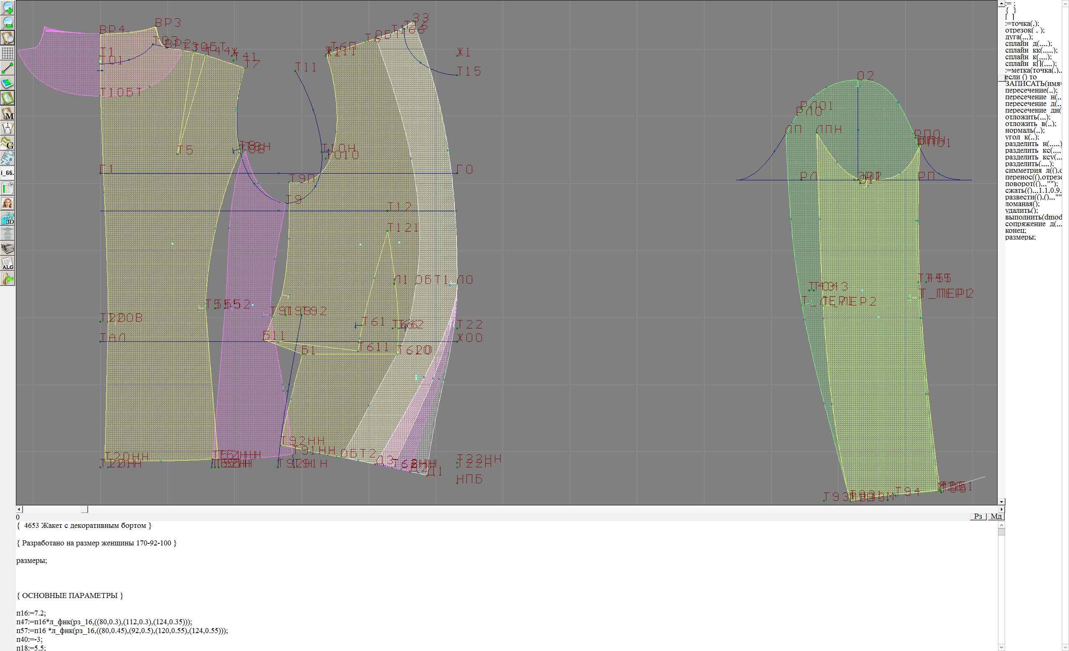Click the Рз button
This screenshot has height=651, width=1069.
[x=978, y=516]
